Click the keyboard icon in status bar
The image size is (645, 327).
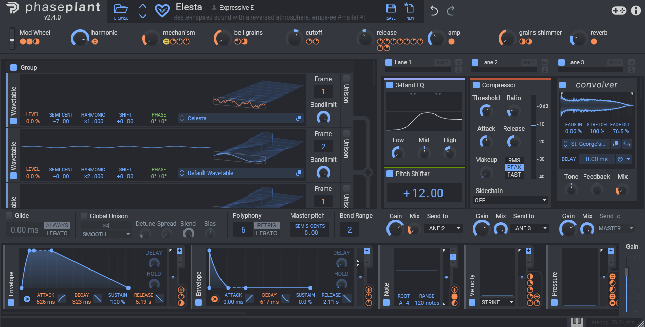click(x=577, y=322)
